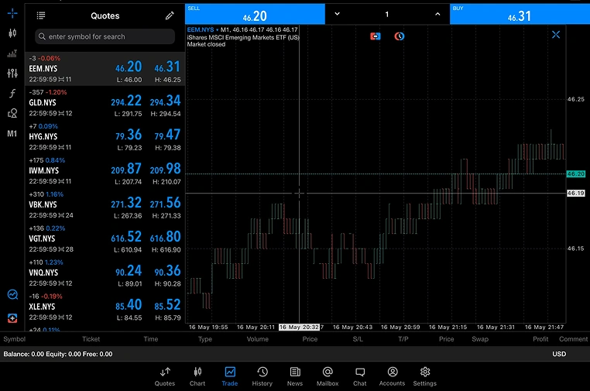Decrease trade volume with the down chevron
This screenshot has height=391, width=590.
[337, 14]
